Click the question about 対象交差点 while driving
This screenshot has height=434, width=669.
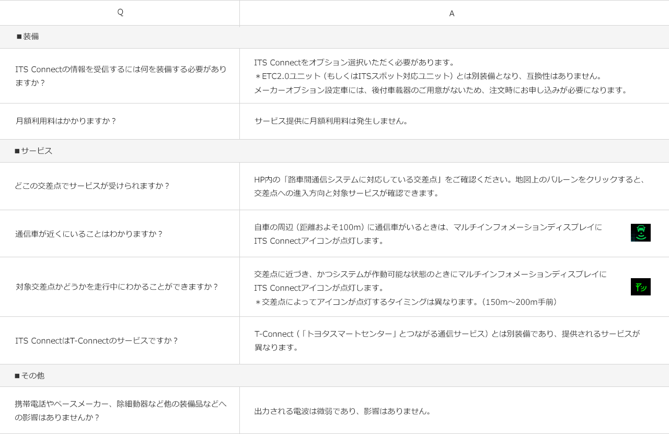(x=117, y=287)
